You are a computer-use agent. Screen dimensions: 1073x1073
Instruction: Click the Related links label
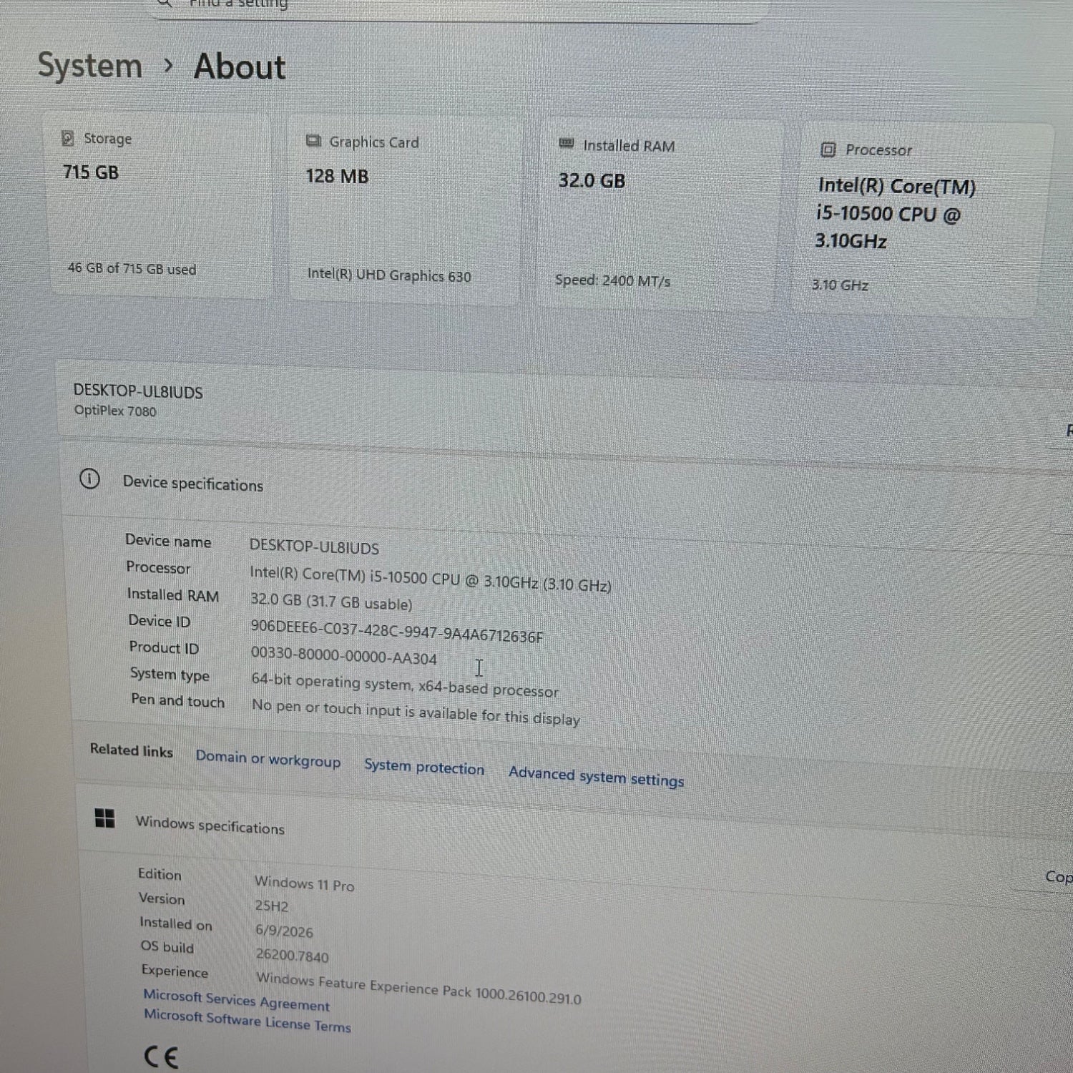(x=132, y=750)
